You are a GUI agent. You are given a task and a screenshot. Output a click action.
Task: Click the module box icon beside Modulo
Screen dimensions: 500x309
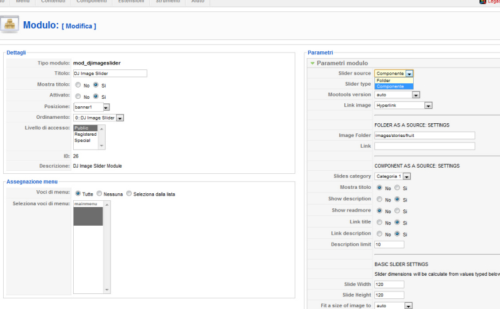click(x=9, y=24)
